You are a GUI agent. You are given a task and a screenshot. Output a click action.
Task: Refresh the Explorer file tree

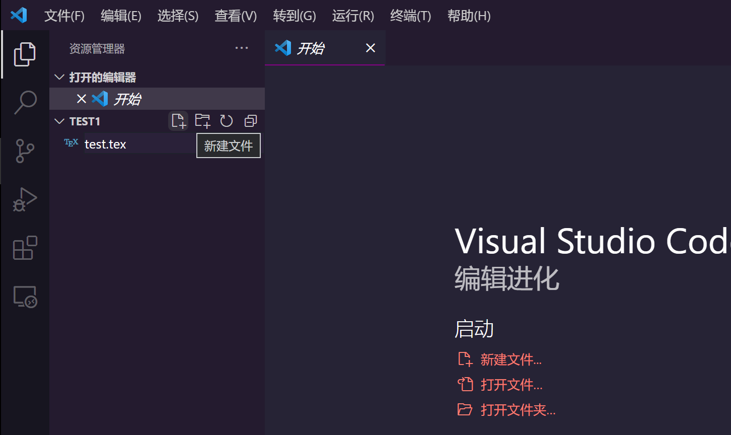coord(226,121)
